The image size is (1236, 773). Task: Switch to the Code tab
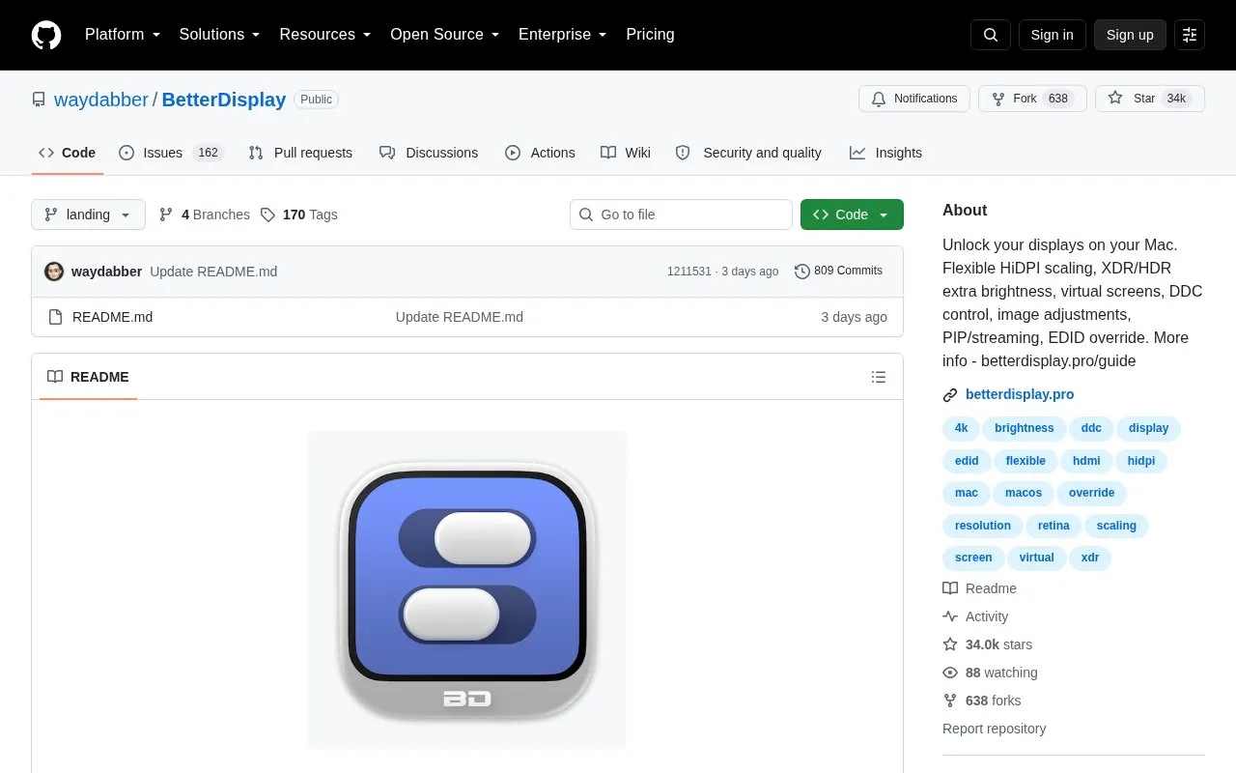click(68, 153)
